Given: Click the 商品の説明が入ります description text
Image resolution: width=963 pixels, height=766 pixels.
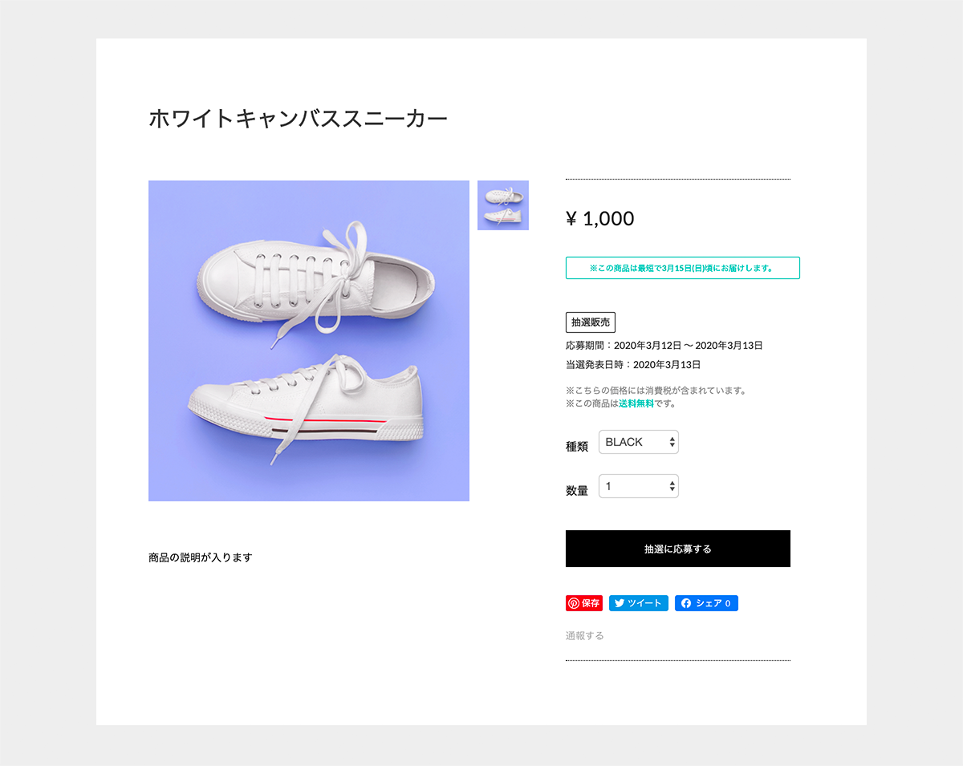Looking at the screenshot, I should click(x=201, y=557).
